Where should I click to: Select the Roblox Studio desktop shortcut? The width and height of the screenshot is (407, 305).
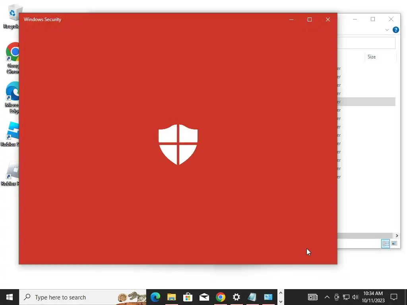click(x=10, y=134)
